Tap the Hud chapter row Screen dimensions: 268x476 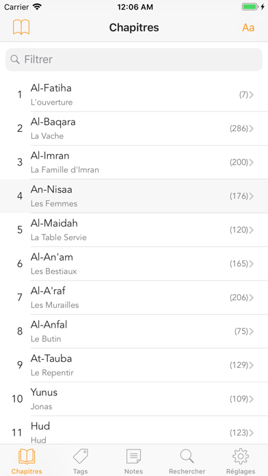click(134, 430)
